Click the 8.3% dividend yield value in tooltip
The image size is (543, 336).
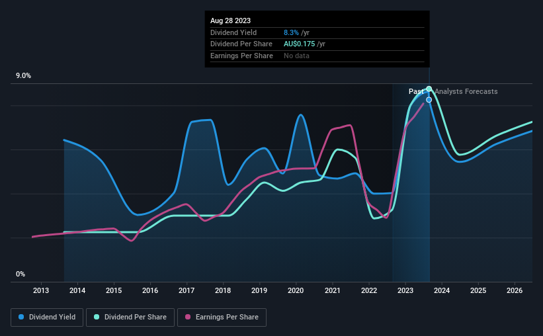click(x=291, y=32)
